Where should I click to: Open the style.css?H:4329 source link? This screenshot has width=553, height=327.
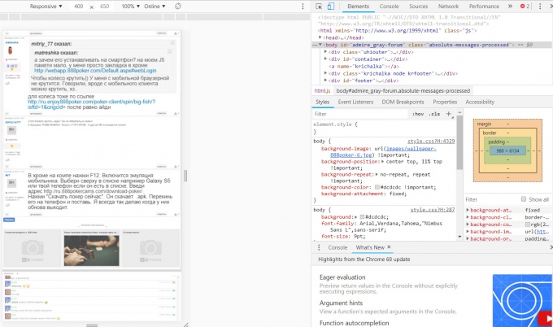click(x=431, y=141)
